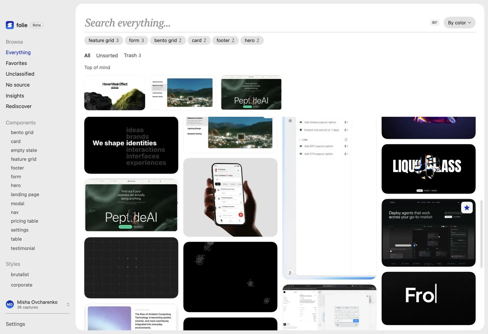Open the Rise of Ambient Computing capture
This screenshot has height=334, width=488.
pos(131,317)
